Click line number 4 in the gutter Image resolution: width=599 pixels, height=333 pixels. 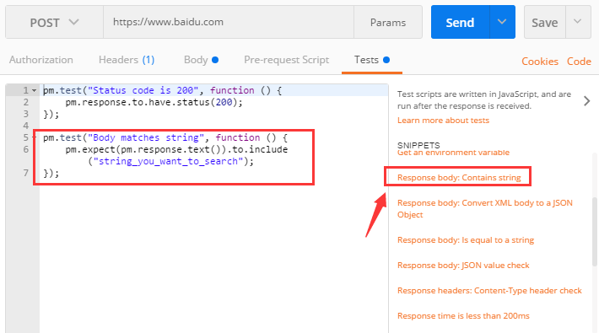pyautogui.click(x=25, y=126)
